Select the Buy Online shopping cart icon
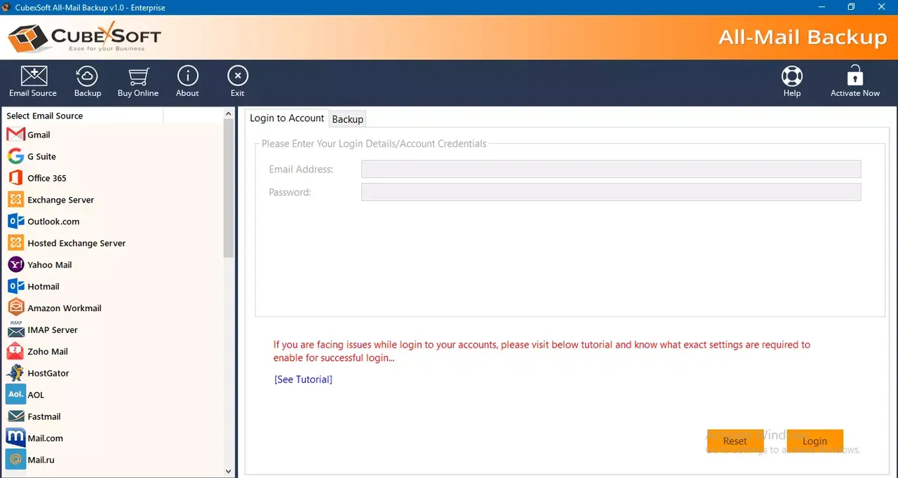This screenshot has height=478, width=898. coord(138,81)
